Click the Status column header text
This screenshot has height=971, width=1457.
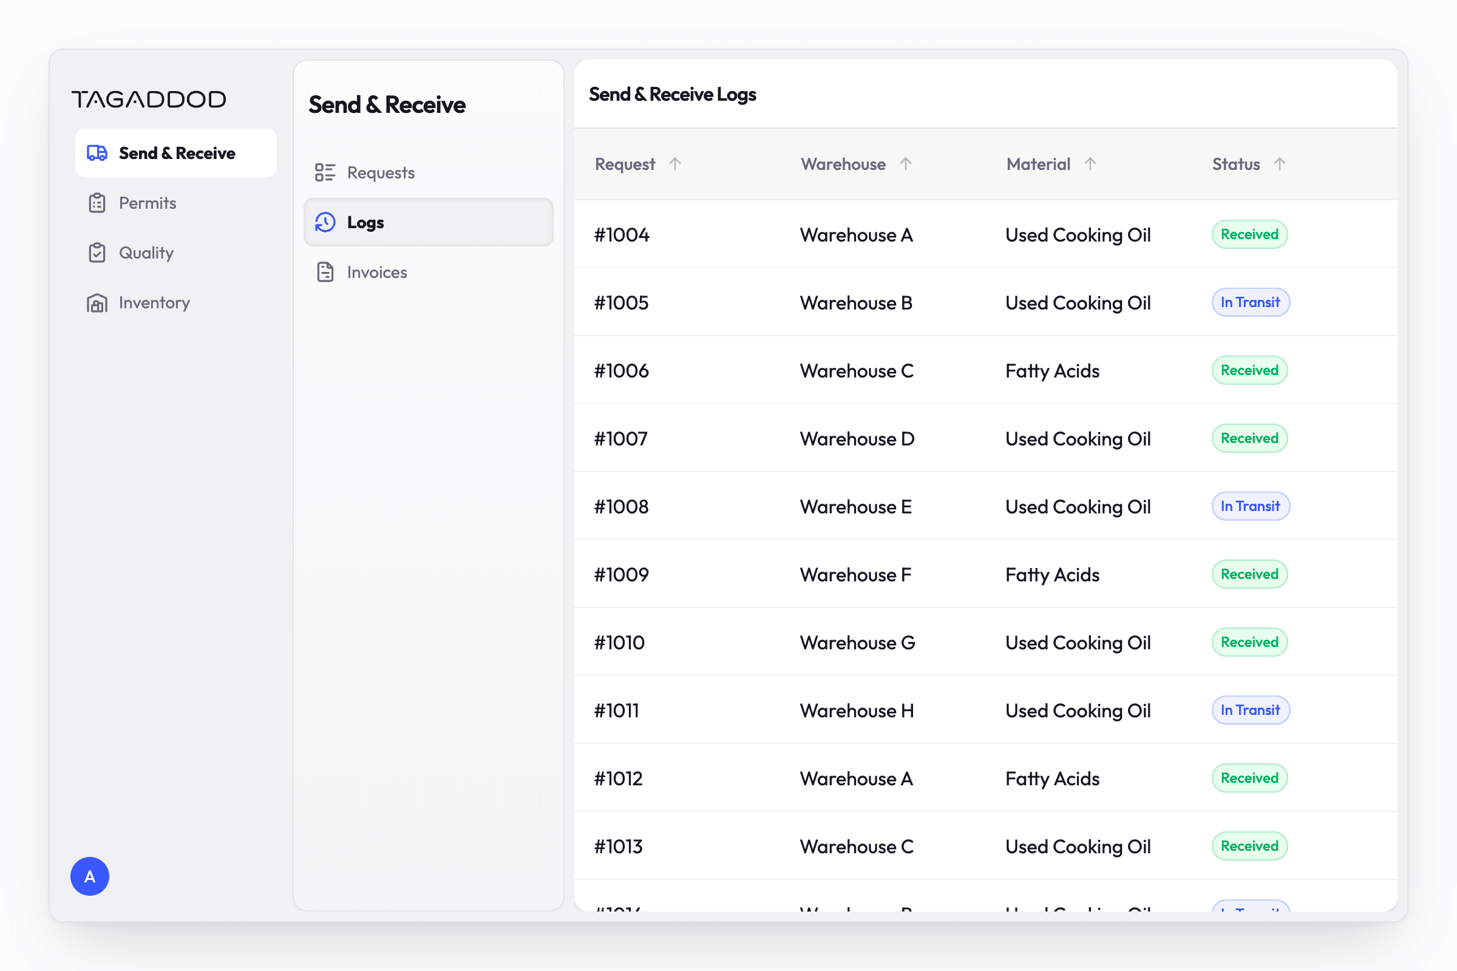click(x=1236, y=164)
